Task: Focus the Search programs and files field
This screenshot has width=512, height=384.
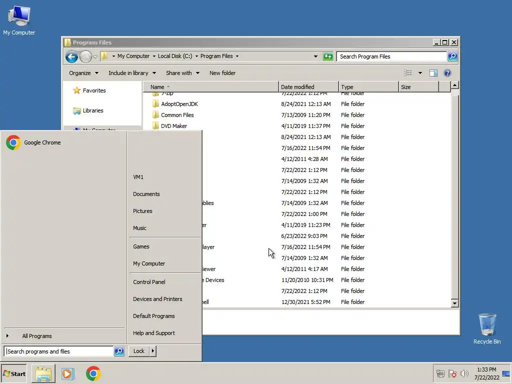Action: [59, 351]
